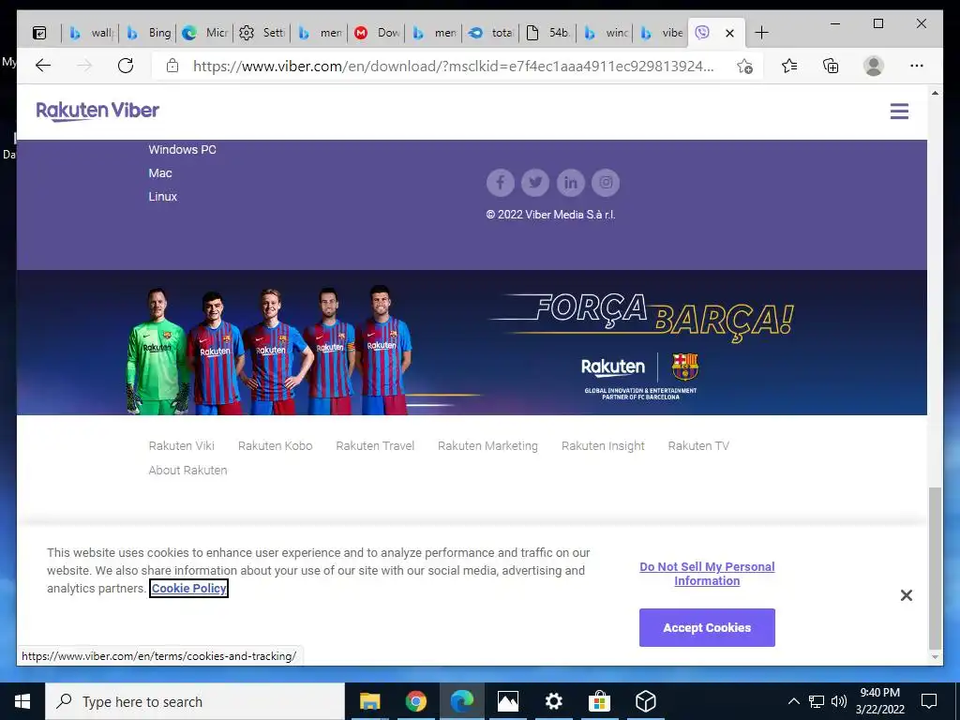Click Do Not Sell My Personal Information

707,574
